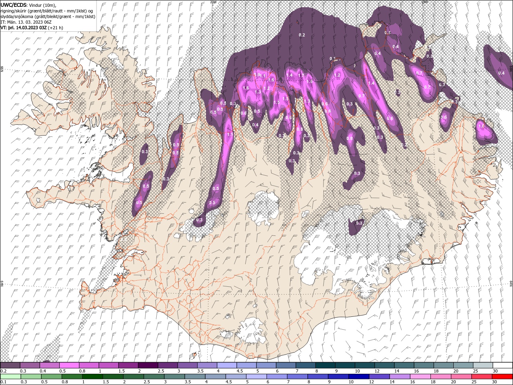The image size is (513, 385).
Task: Click the 'VT: þri. 14.03.2023 03Z (+21 h)' line
Action: [x=31, y=28]
